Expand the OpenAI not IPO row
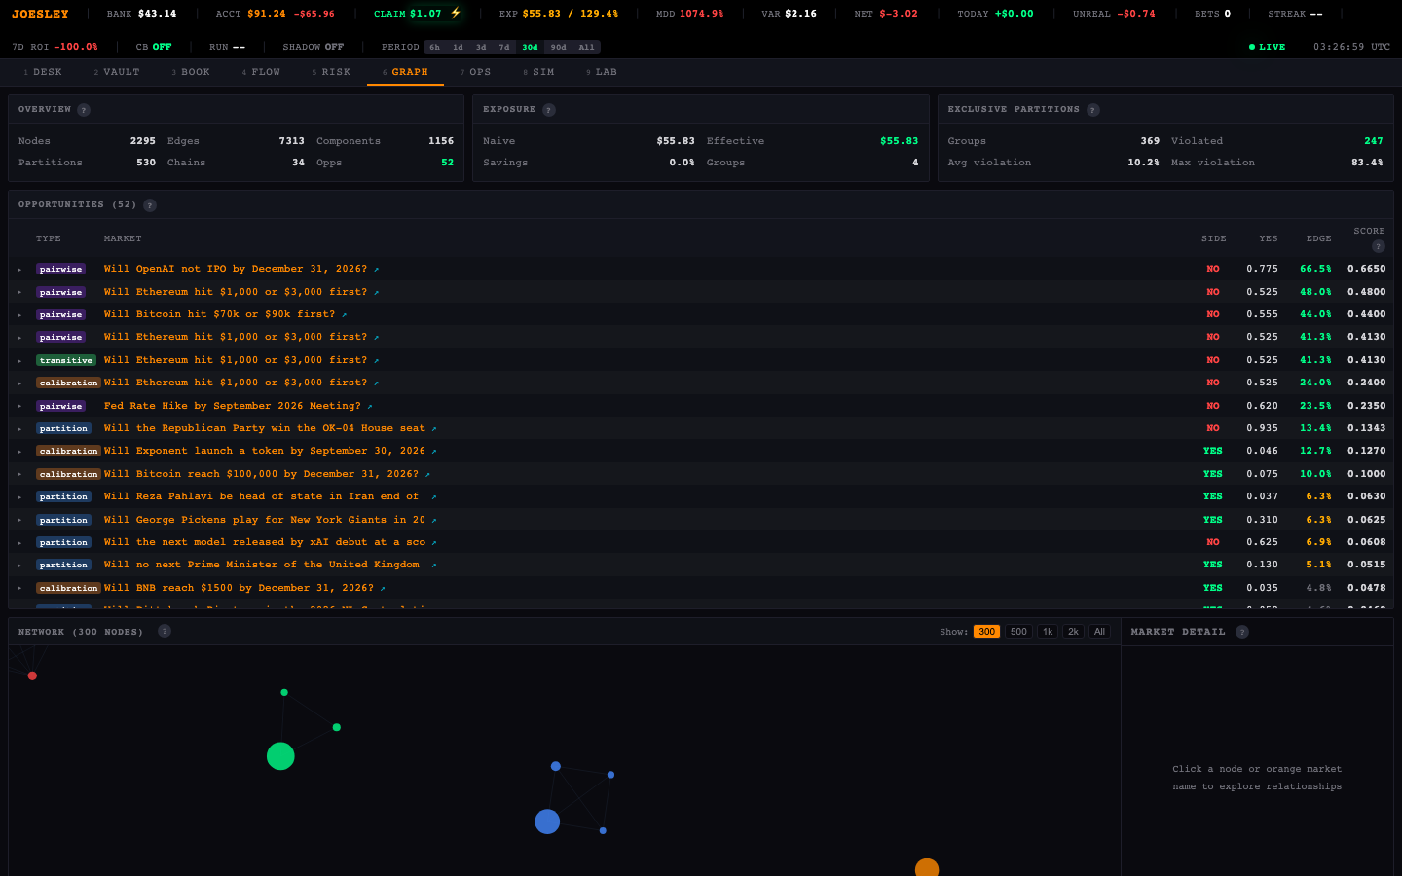 (19, 270)
